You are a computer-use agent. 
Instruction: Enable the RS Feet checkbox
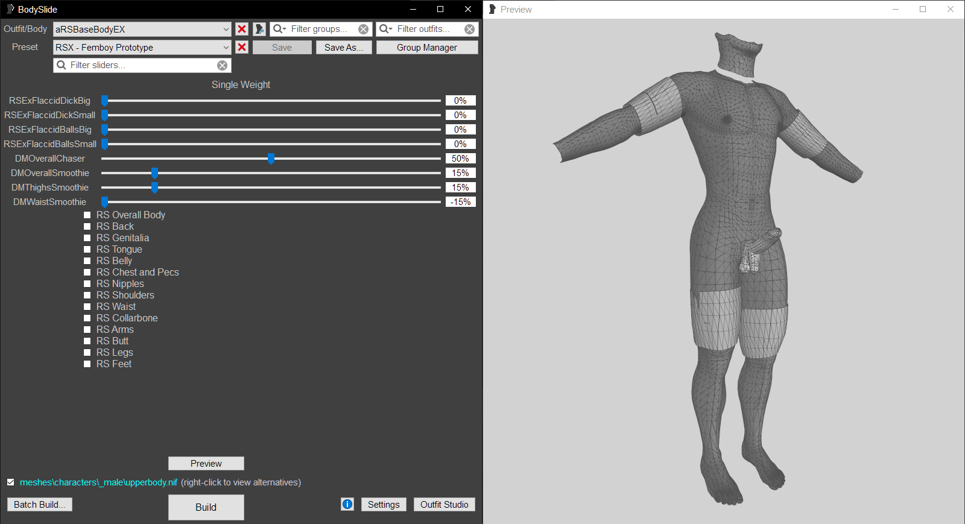[x=87, y=364]
